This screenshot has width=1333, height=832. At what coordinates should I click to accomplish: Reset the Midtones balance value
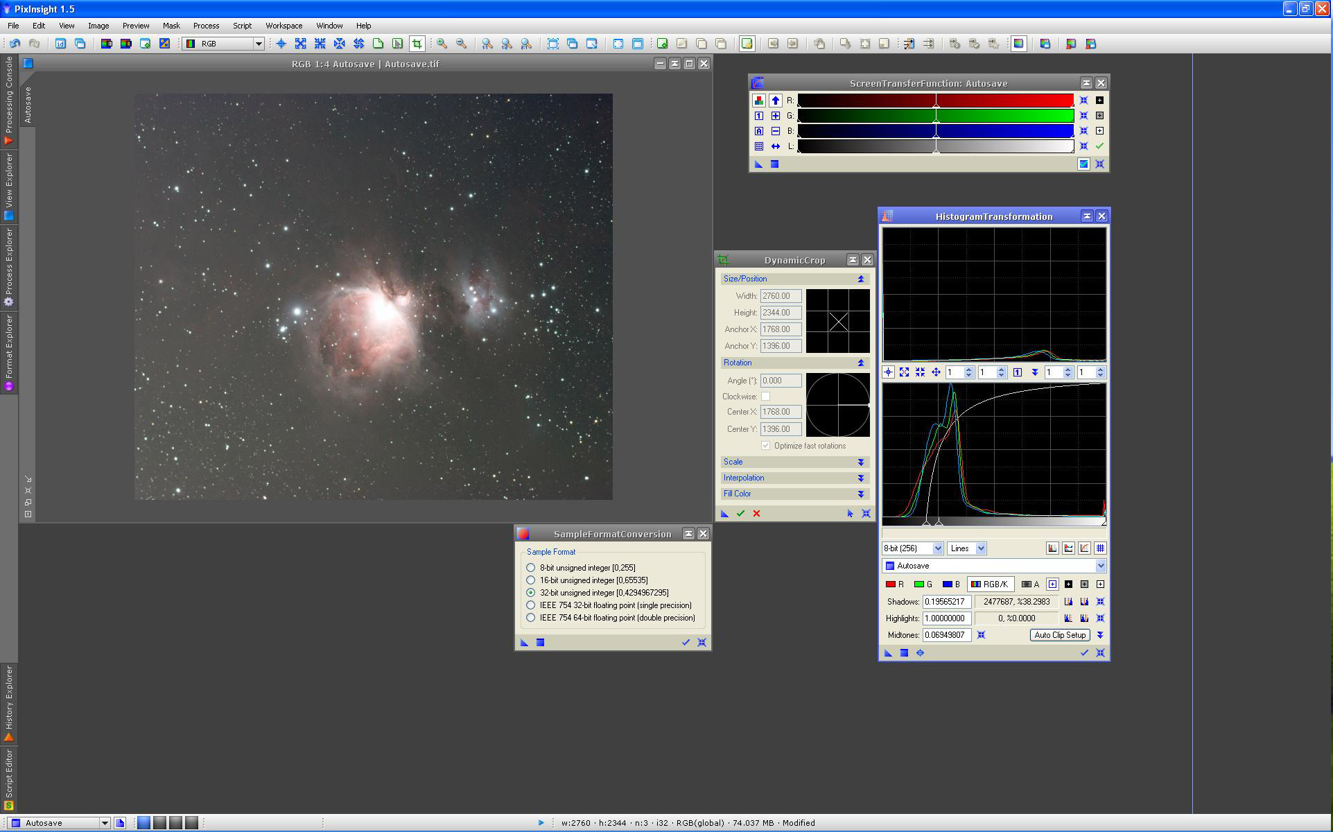(x=981, y=635)
